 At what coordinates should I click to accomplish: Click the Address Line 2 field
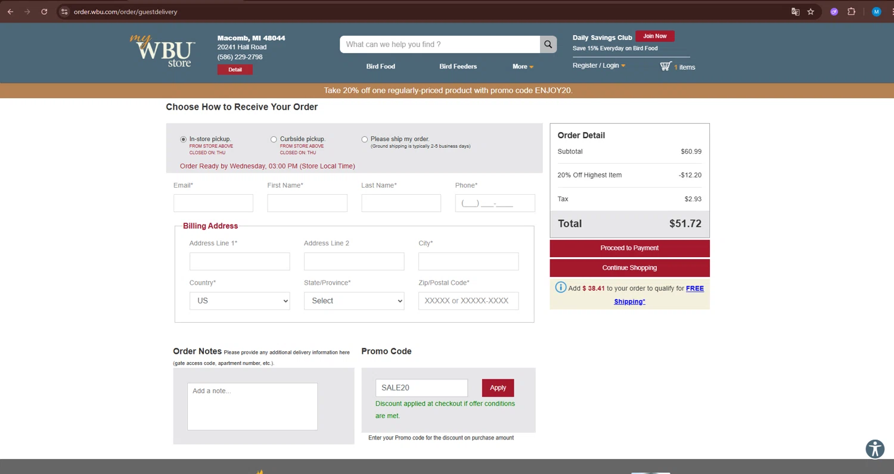coord(354,261)
